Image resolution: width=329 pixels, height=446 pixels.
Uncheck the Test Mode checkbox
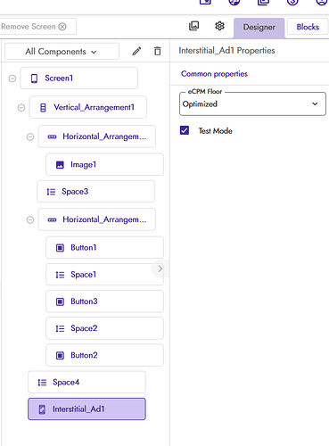[x=185, y=130]
